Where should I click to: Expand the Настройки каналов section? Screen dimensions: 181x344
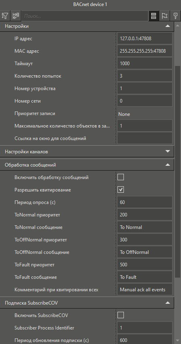[168, 151]
